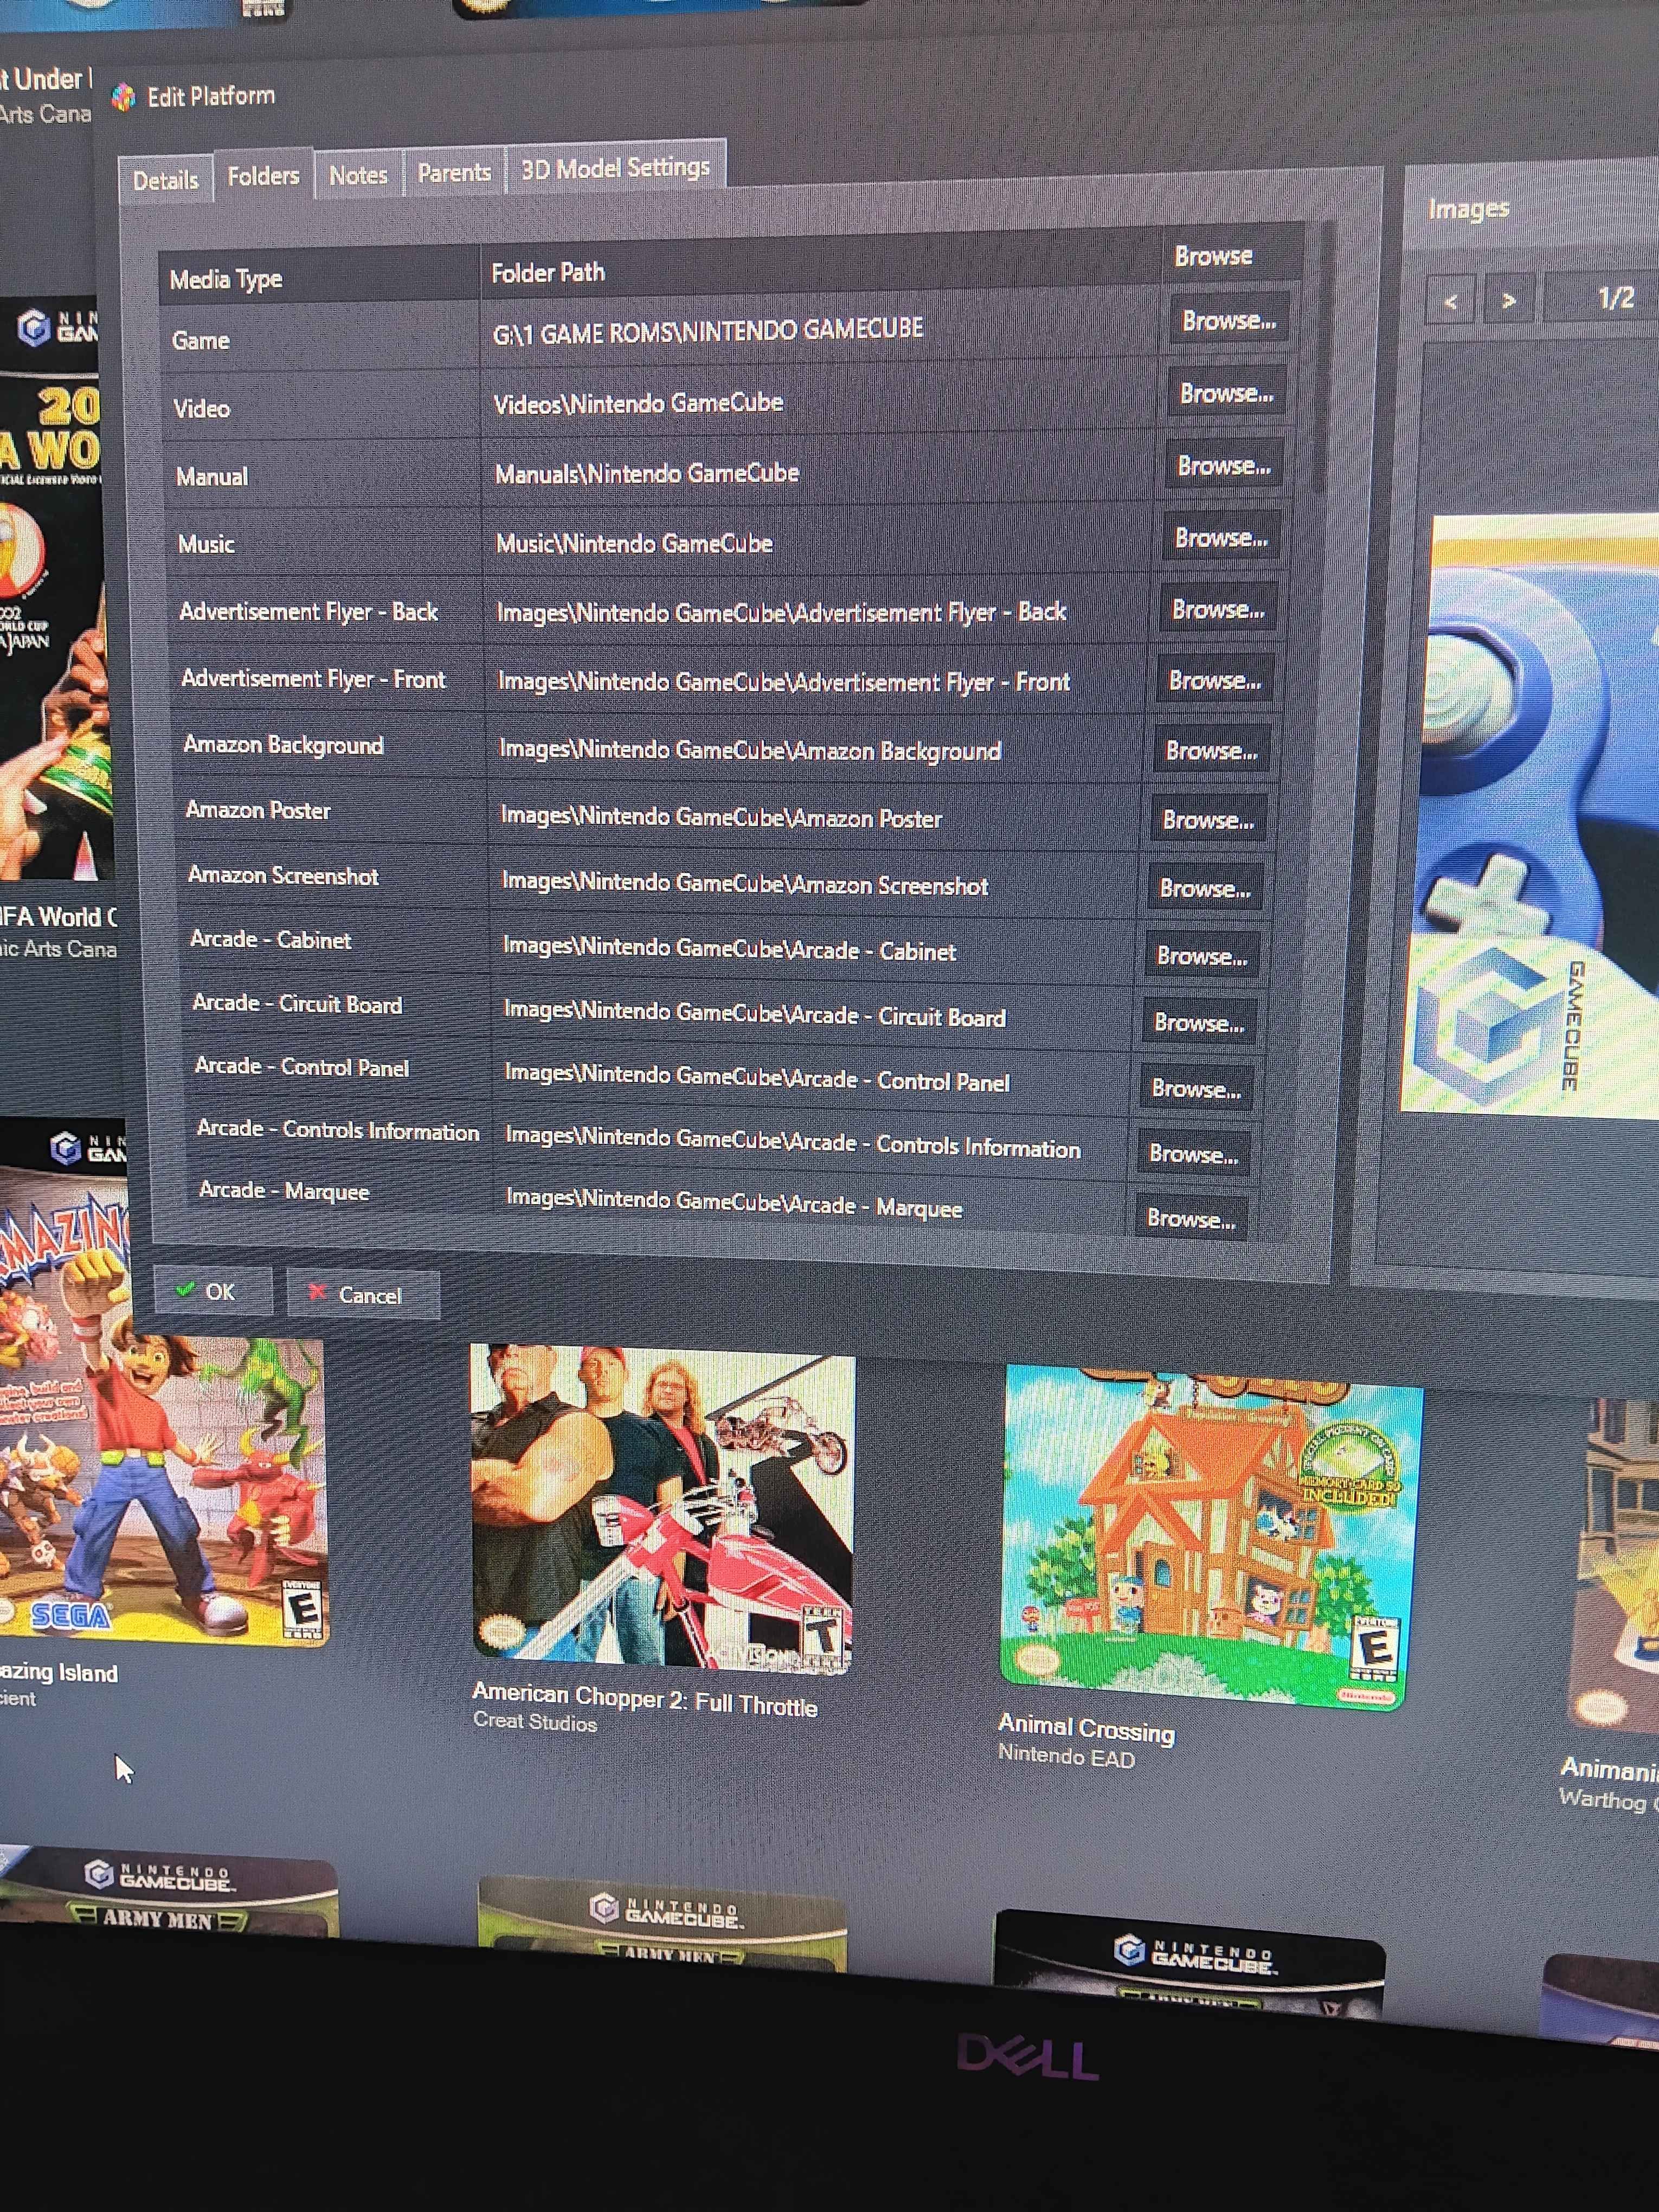Browse for the Arcade - Marquee folder
1659x2212 pixels.
click(1190, 1218)
